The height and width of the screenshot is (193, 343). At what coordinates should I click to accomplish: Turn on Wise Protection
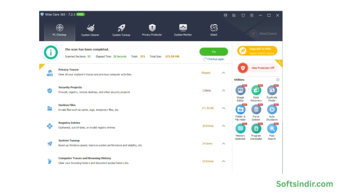[257, 68]
